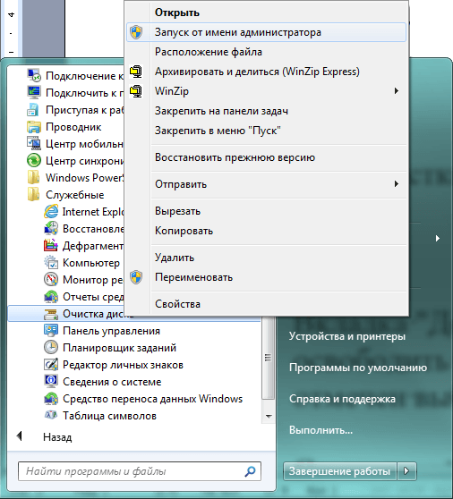
Task: Choose Закрепить на панели задач
Action: (221, 111)
